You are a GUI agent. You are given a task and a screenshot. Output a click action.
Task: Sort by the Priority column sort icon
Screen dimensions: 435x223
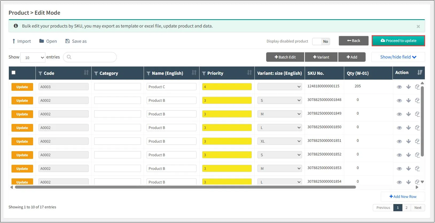249,73
